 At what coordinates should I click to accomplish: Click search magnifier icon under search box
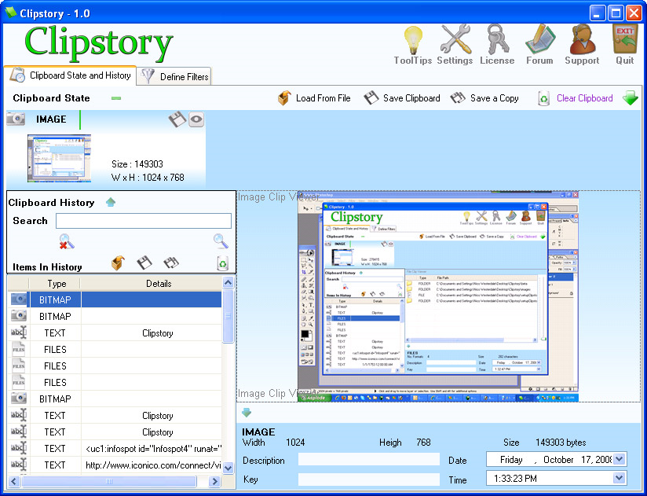[x=221, y=241]
